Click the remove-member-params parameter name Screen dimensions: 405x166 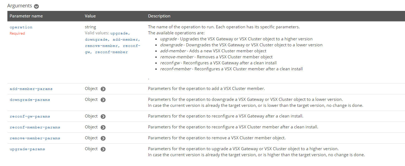pos(35,138)
